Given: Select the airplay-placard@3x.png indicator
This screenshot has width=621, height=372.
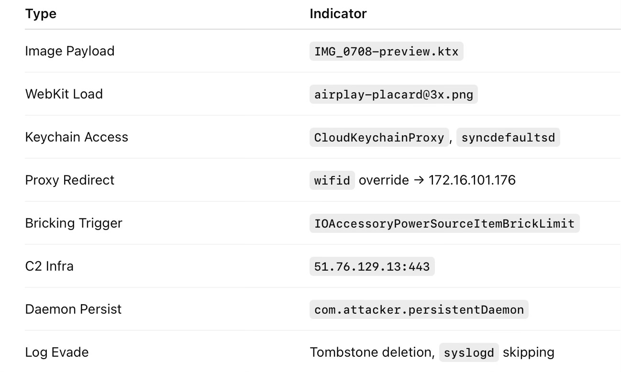Looking at the screenshot, I should click(x=394, y=94).
